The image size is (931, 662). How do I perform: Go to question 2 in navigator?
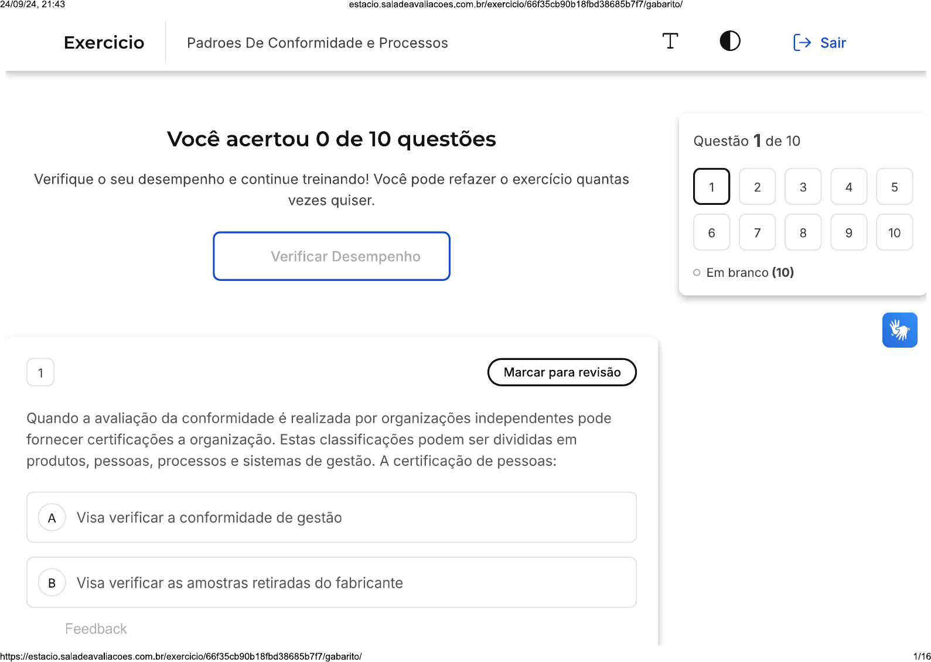[758, 187]
